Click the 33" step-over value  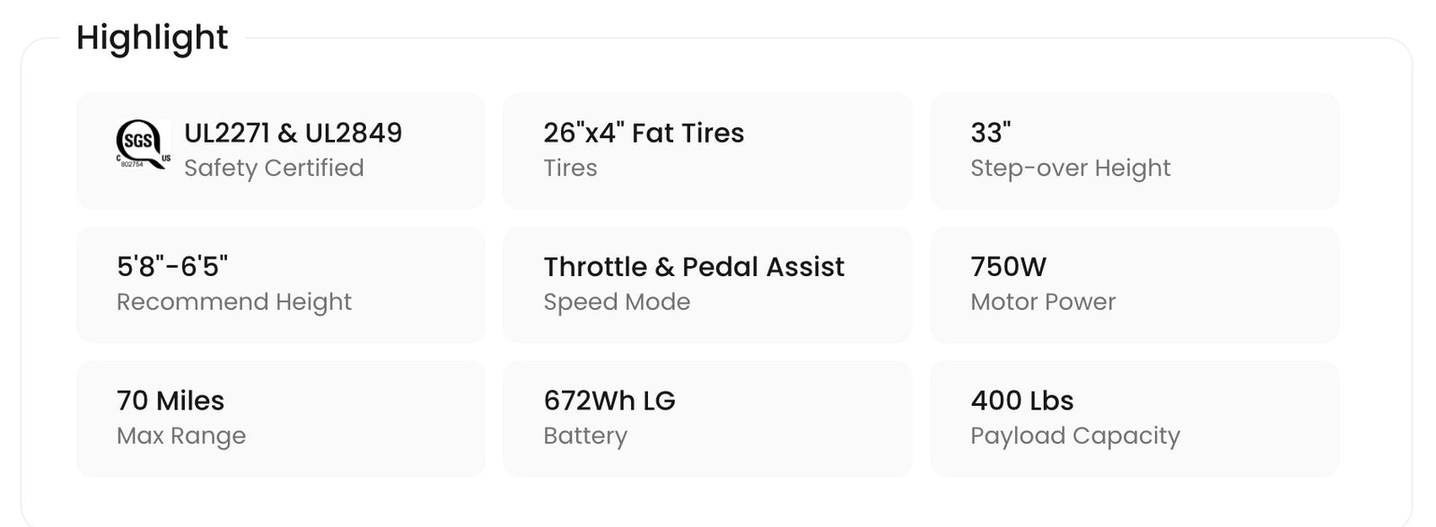tap(990, 133)
